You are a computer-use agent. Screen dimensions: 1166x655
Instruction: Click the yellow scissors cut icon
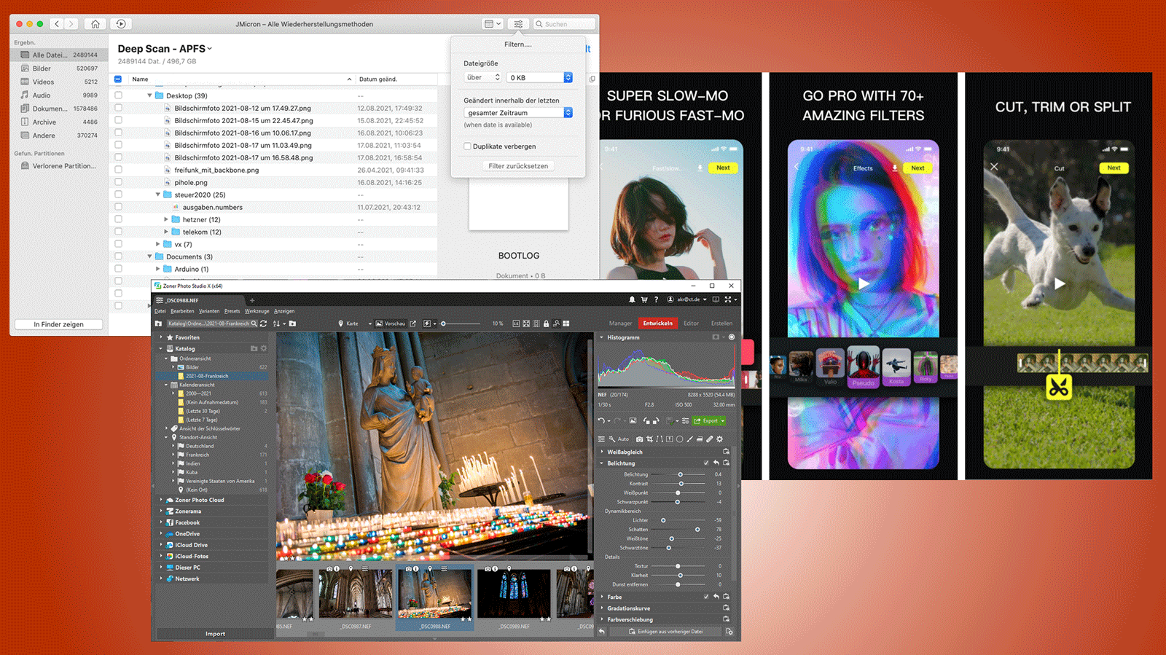(1059, 387)
